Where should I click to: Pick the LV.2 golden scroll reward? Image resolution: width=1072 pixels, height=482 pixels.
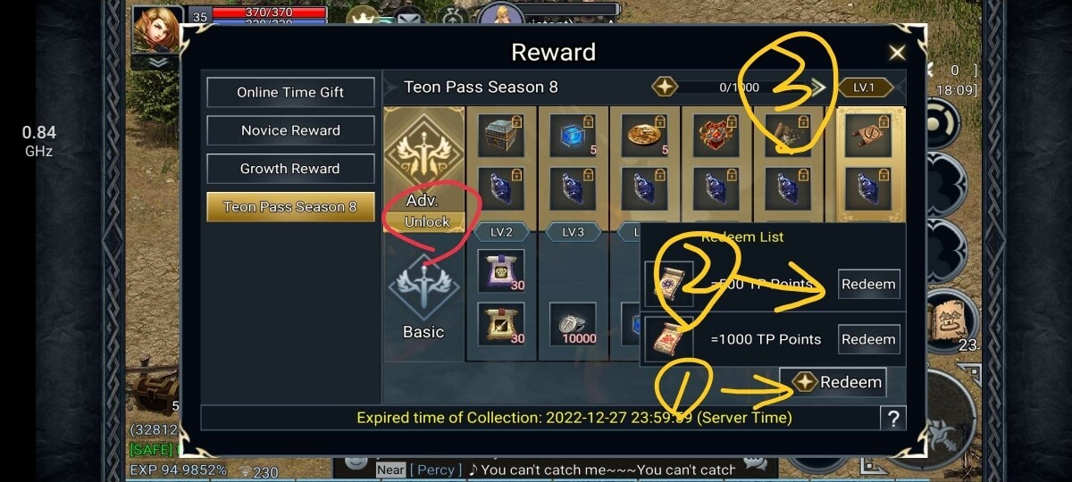[x=500, y=325]
